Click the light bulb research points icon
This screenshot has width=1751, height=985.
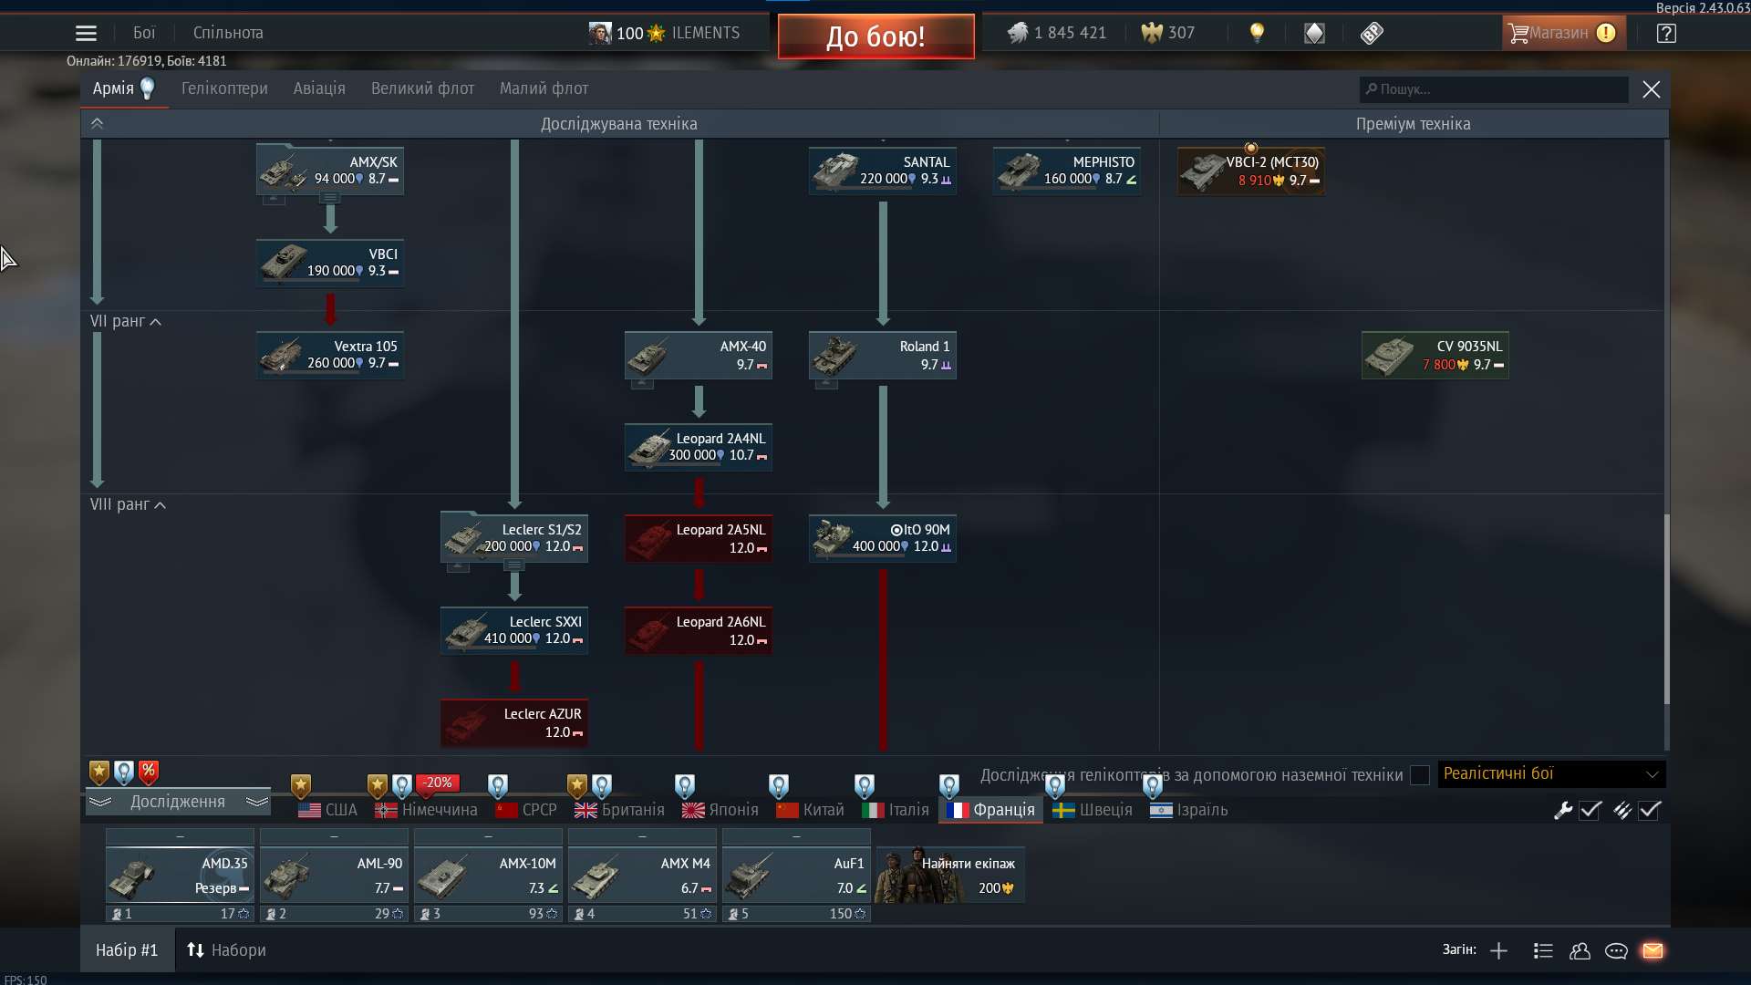[1257, 33]
